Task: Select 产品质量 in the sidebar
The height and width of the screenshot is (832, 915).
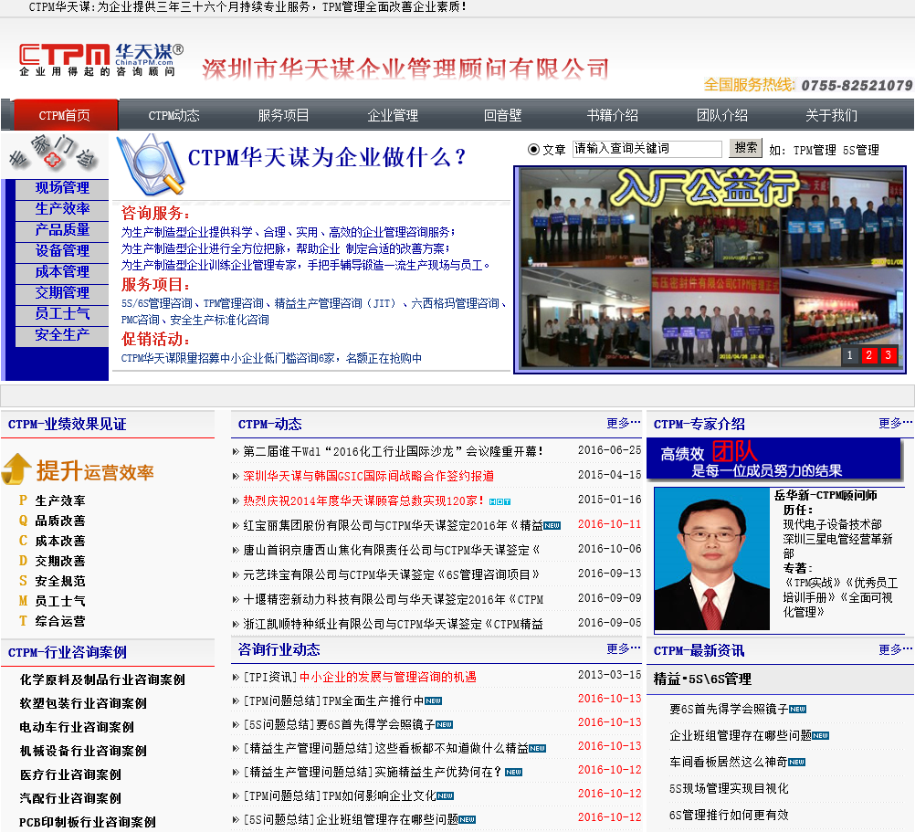Action: point(62,230)
